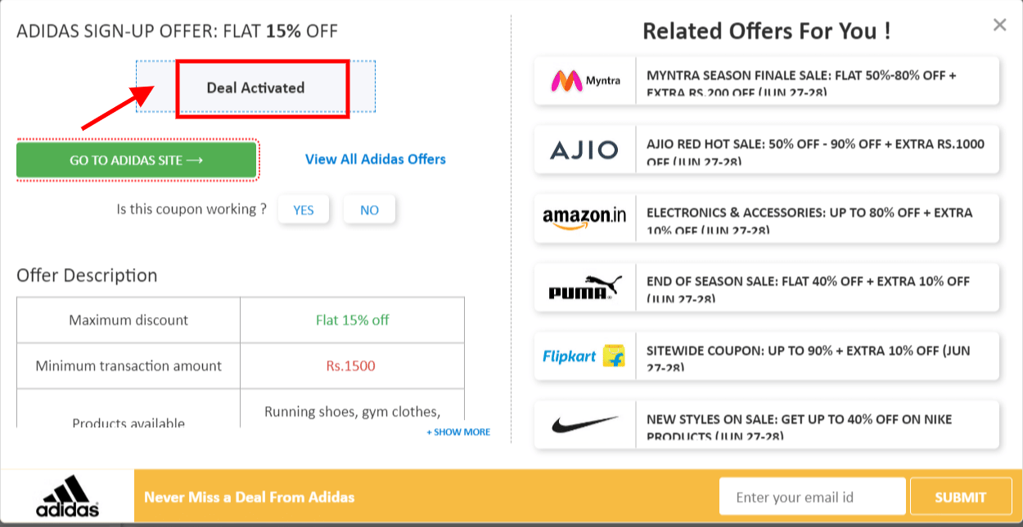Report coupon not working with NO
This screenshot has width=1023, height=527.
369,209
